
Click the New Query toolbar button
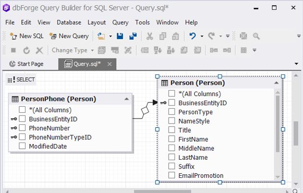click(x=69, y=36)
